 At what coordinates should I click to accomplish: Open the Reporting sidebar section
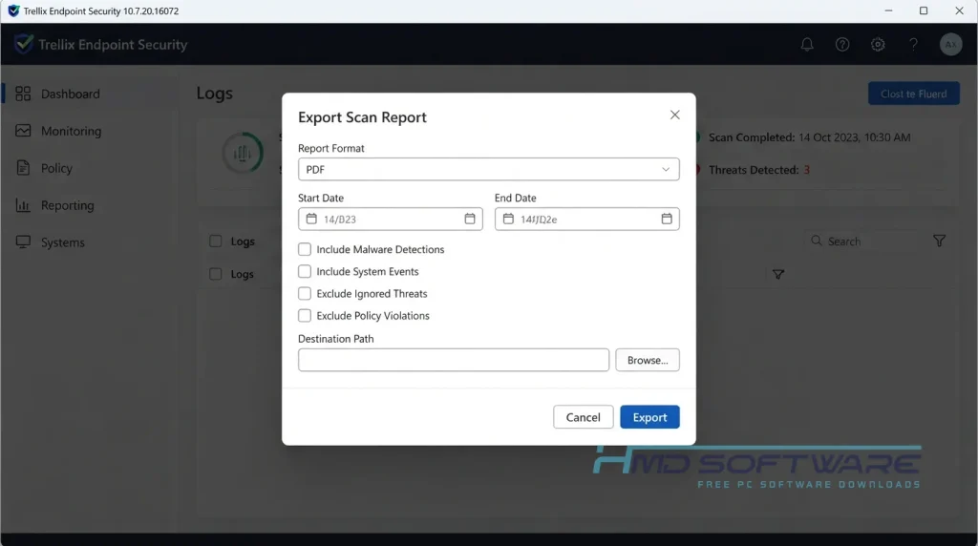point(90,205)
